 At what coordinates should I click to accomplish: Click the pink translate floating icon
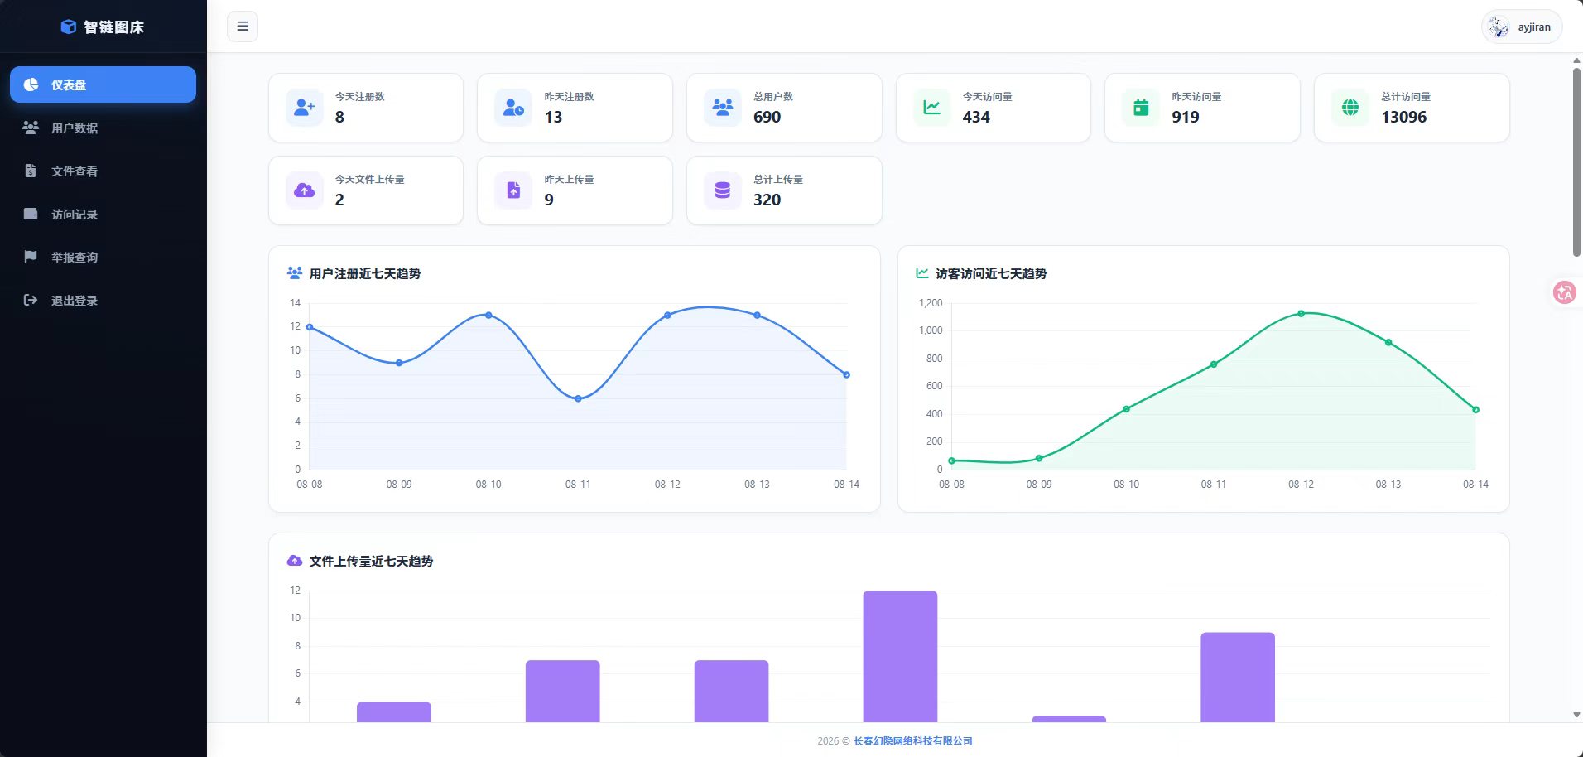pos(1565,292)
